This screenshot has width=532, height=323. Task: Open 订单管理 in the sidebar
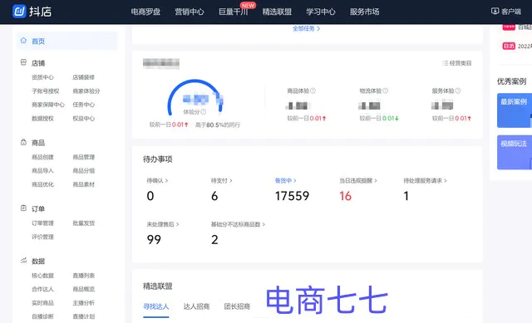pyautogui.click(x=42, y=223)
